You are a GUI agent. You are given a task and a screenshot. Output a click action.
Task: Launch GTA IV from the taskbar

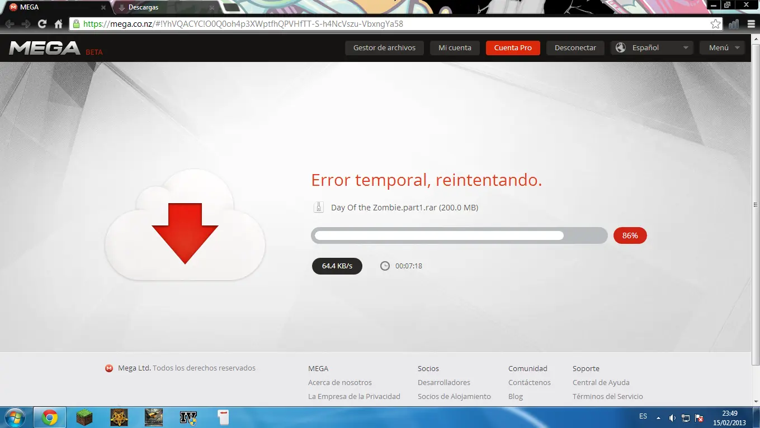[188, 417]
